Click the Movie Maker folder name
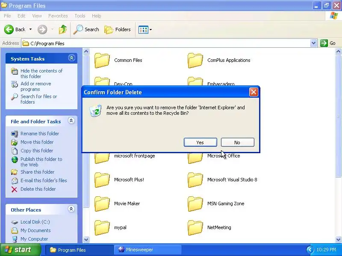This screenshot has height=256, width=342. coord(127,204)
